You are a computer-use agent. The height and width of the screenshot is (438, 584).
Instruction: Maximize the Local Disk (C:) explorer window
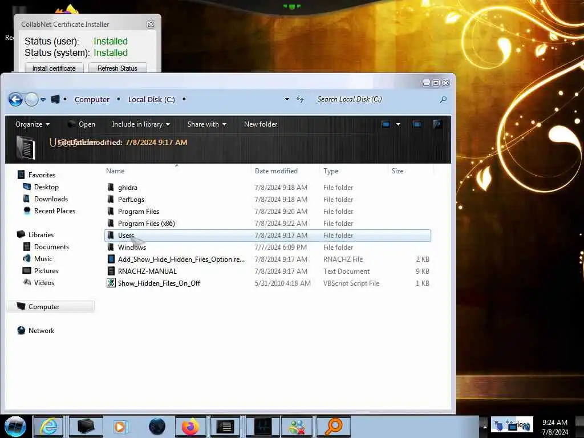pyautogui.click(x=436, y=83)
